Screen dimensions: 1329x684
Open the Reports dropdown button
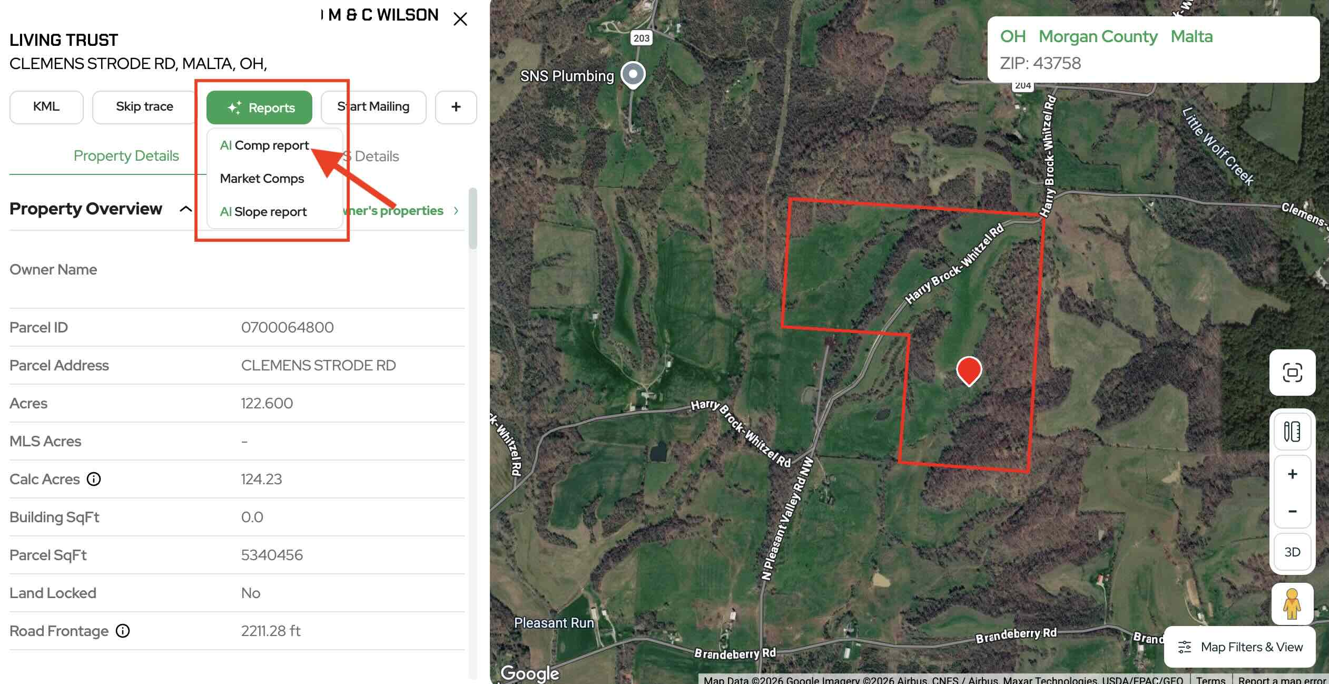click(x=259, y=108)
